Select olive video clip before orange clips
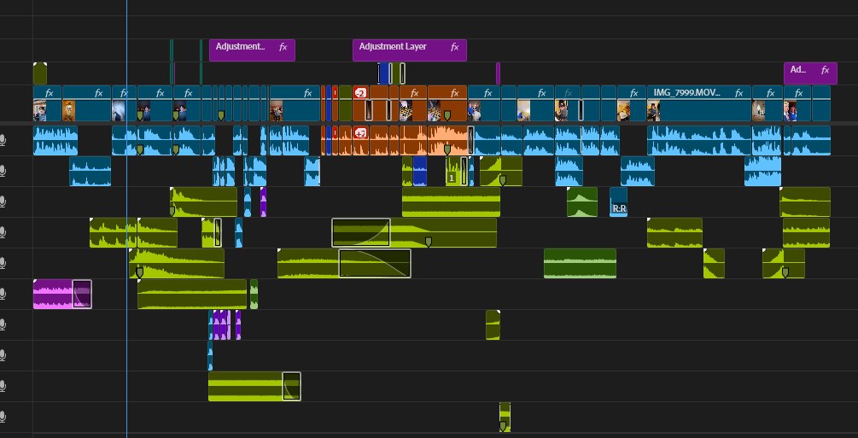Screen dimensions: 858x438 pos(345,103)
